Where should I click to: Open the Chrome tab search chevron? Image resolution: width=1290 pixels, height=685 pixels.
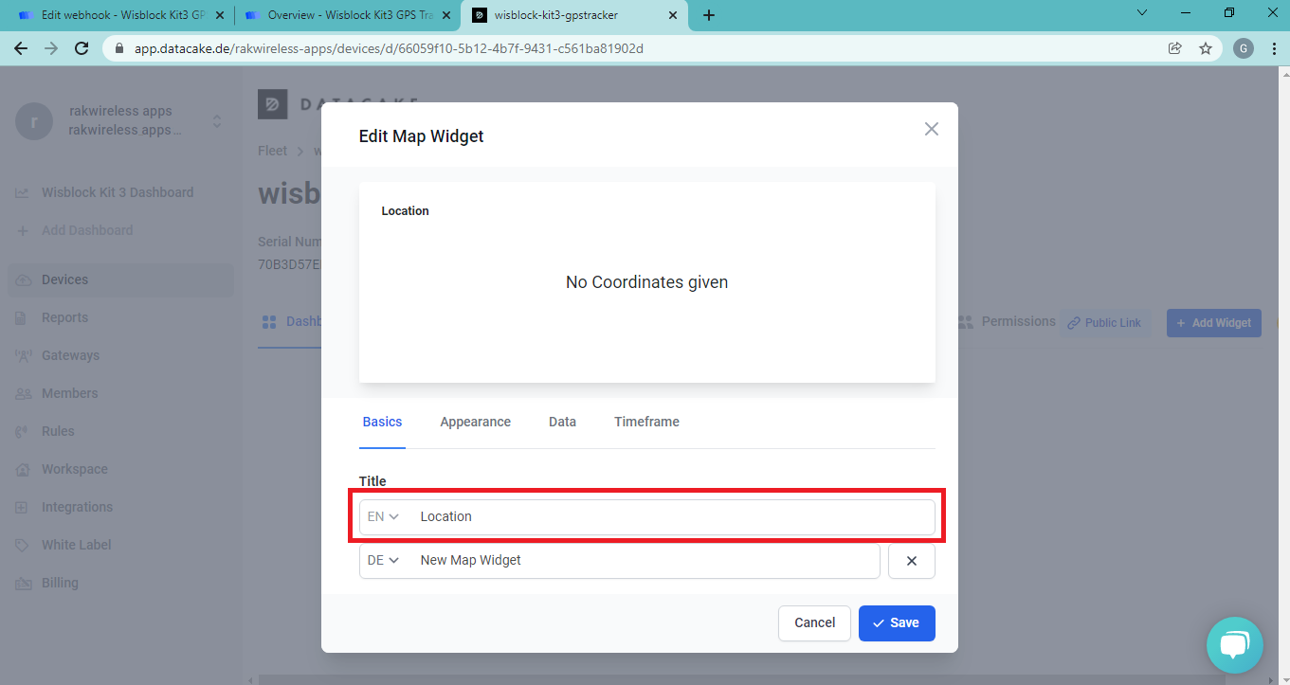(1141, 13)
